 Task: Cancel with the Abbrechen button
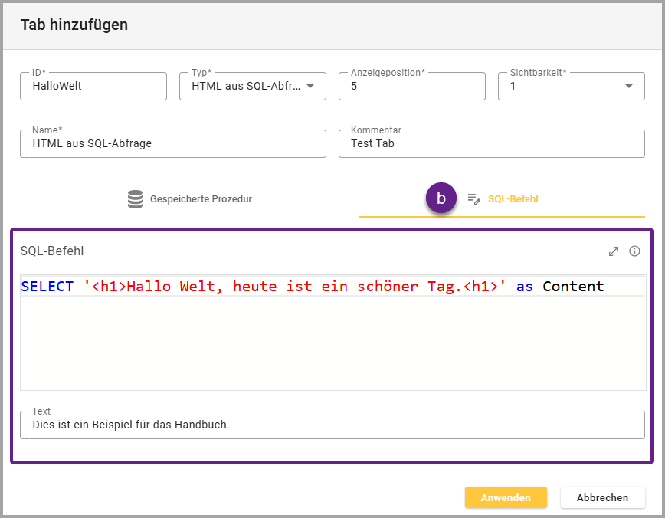602,497
